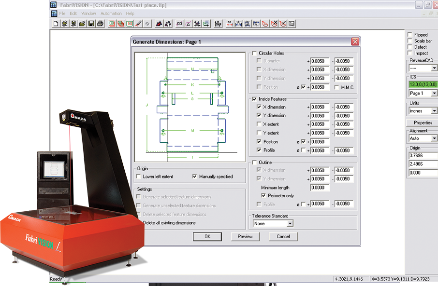Click the red marker measurement pen icon
Image resolution: width=438 pixels, height=286 pixels.
click(x=138, y=23)
